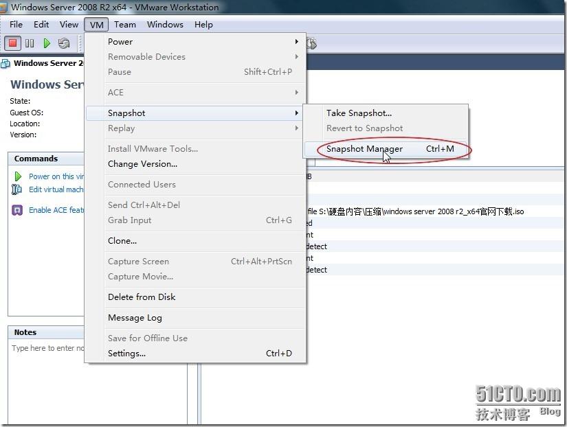Screen dimensions: 567x427
Task: Open the View menu
Action: 69,25
